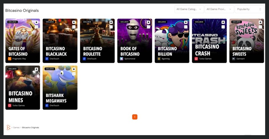
Task: Click Bitcasino Originals in the breadcrumb
Action: point(31,127)
